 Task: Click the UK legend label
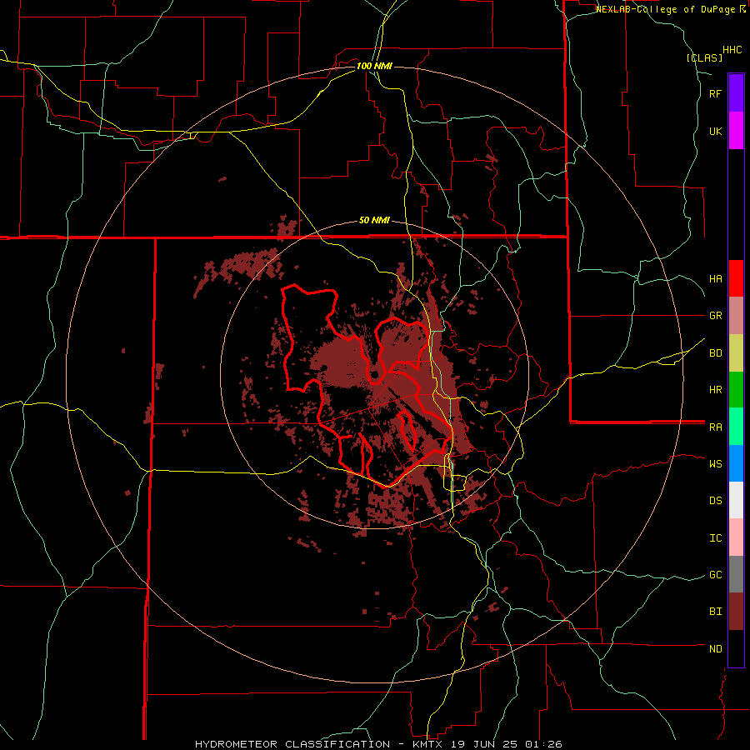click(x=715, y=131)
